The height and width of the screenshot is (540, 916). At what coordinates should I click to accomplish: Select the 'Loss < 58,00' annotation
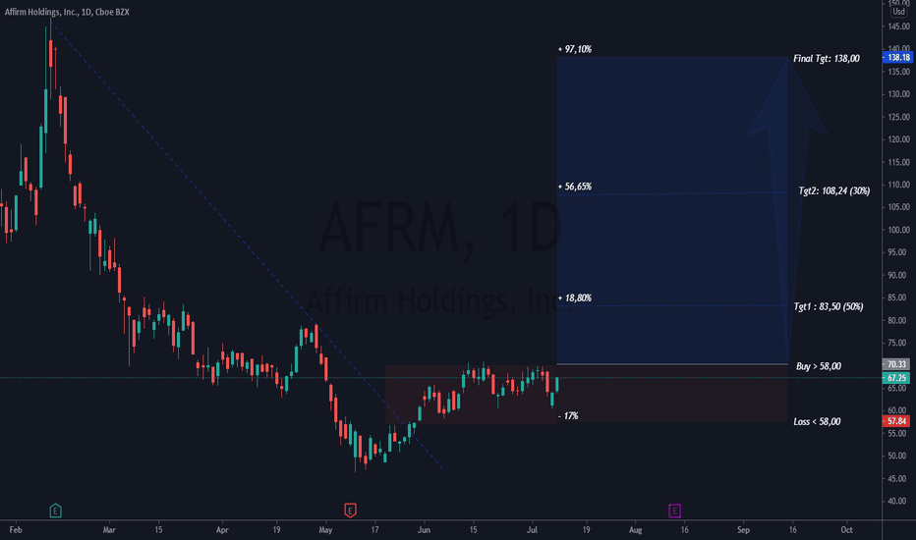pos(817,421)
